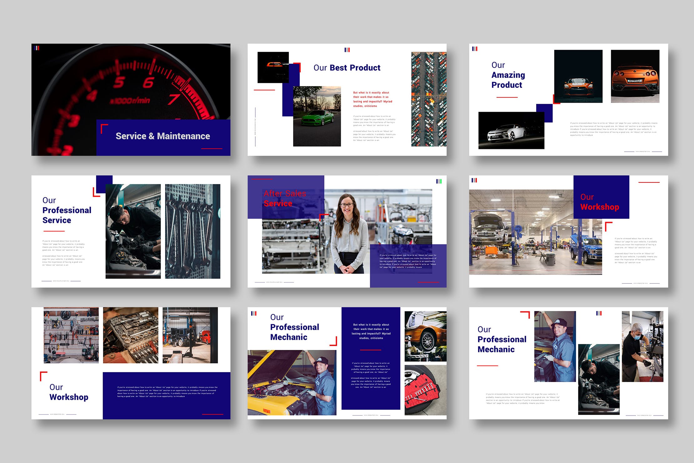Click the green logo icon on the After Sales slide
Screen dimensions: 694x463
[439, 181]
